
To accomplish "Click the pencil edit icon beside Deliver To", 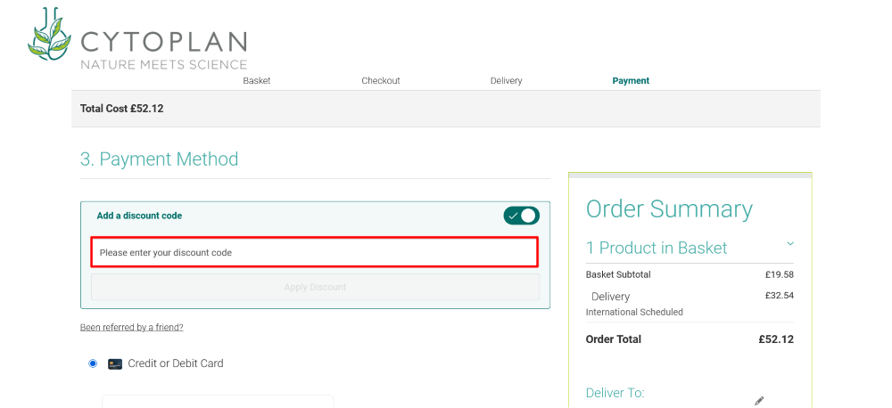I will (x=759, y=401).
